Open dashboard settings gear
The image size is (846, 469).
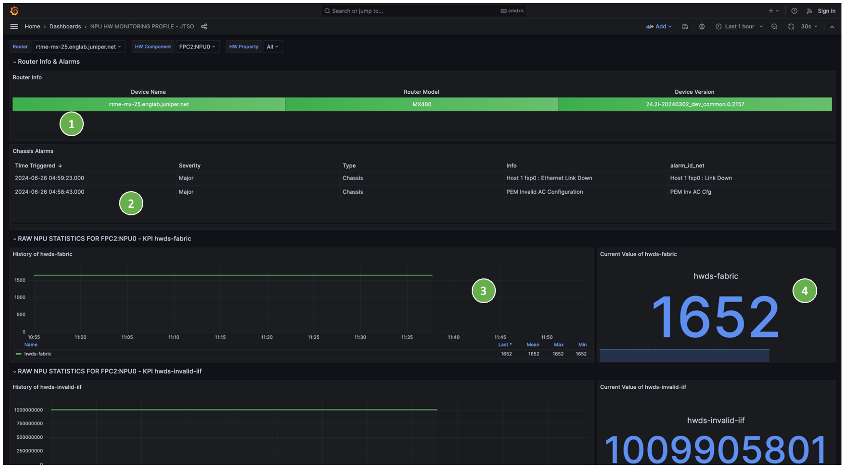pos(702,27)
